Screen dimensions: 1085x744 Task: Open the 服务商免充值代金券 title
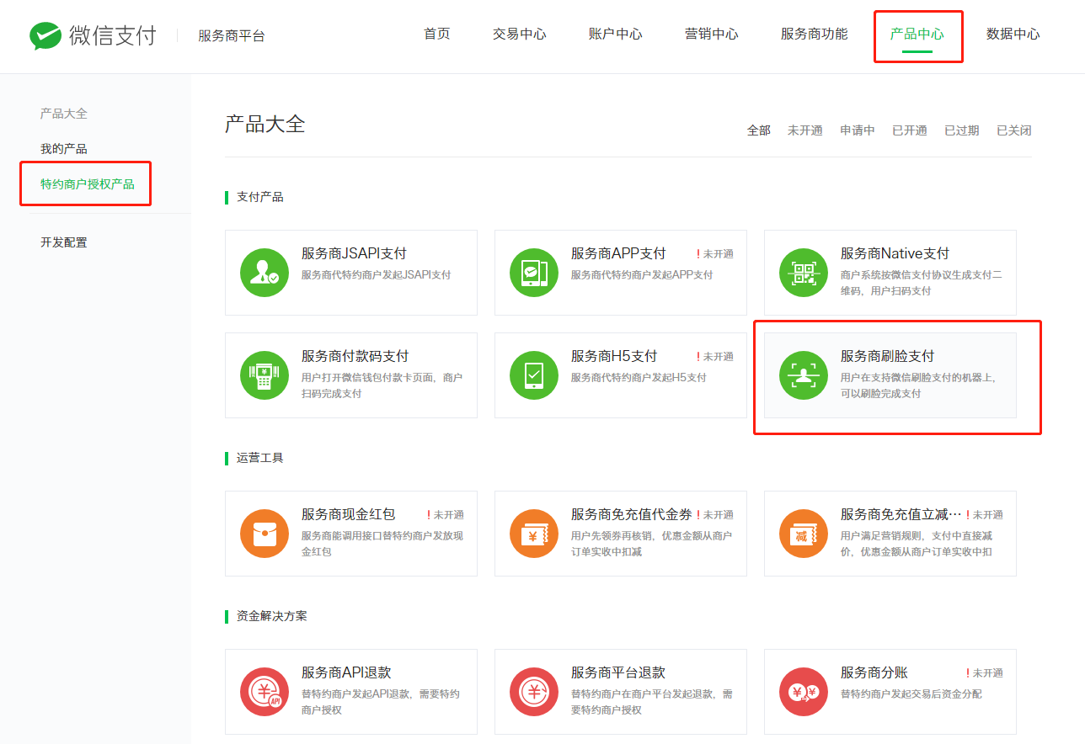coord(632,514)
